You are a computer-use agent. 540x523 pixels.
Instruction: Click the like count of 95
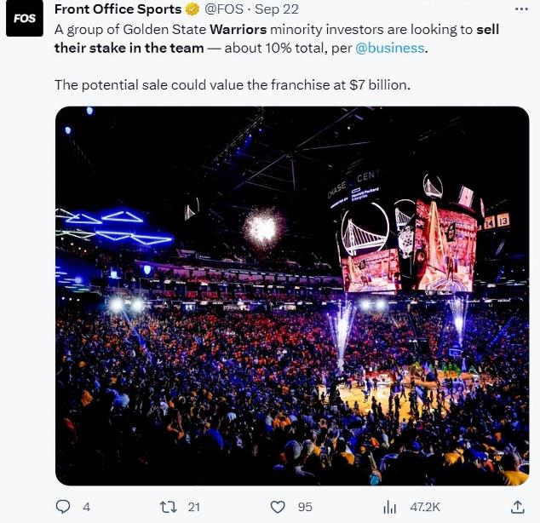click(x=304, y=507)
